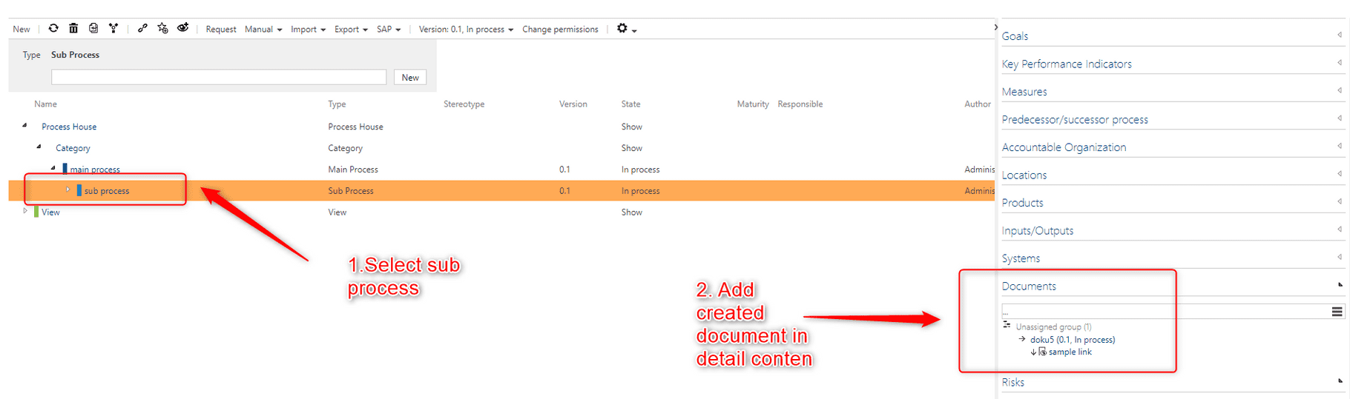Viewport: 1350px width, 399px height.
Task: Click the Unassigned group (1) label
Action: point(1053,326)
